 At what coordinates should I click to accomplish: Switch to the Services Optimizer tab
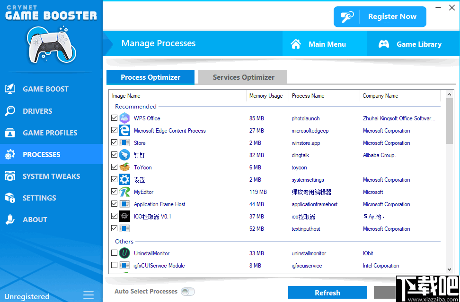click(x=243, y=77)
